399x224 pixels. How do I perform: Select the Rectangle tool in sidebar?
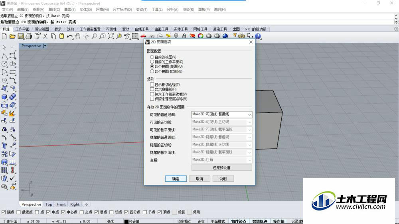tap(12, 72)
